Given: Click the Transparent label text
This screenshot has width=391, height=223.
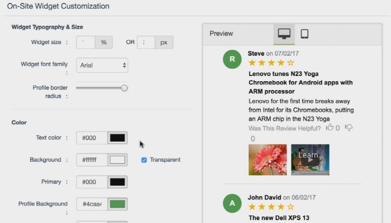Looking at the screenshot, I should 165,160.
